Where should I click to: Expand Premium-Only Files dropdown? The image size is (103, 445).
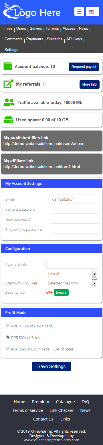pyautogui.click(x=72, y=283)
